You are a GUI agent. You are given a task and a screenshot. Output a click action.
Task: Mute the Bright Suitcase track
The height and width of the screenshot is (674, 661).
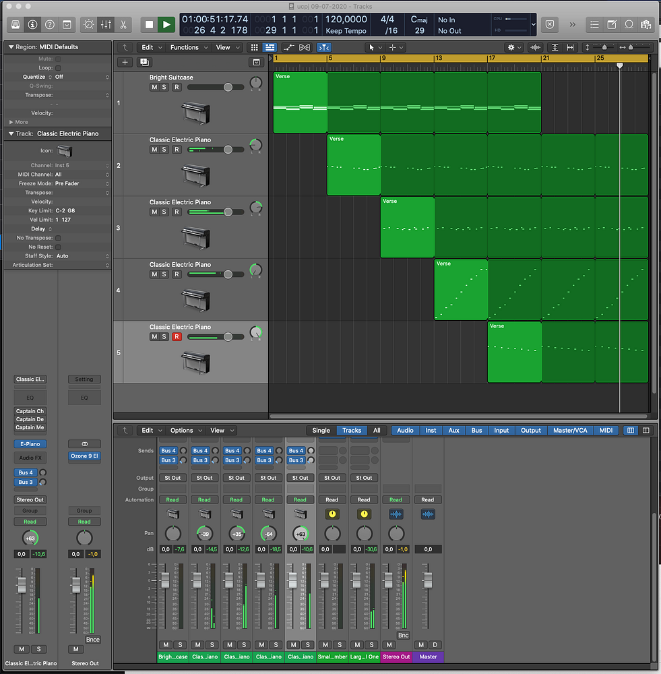(x=154, y=87)
